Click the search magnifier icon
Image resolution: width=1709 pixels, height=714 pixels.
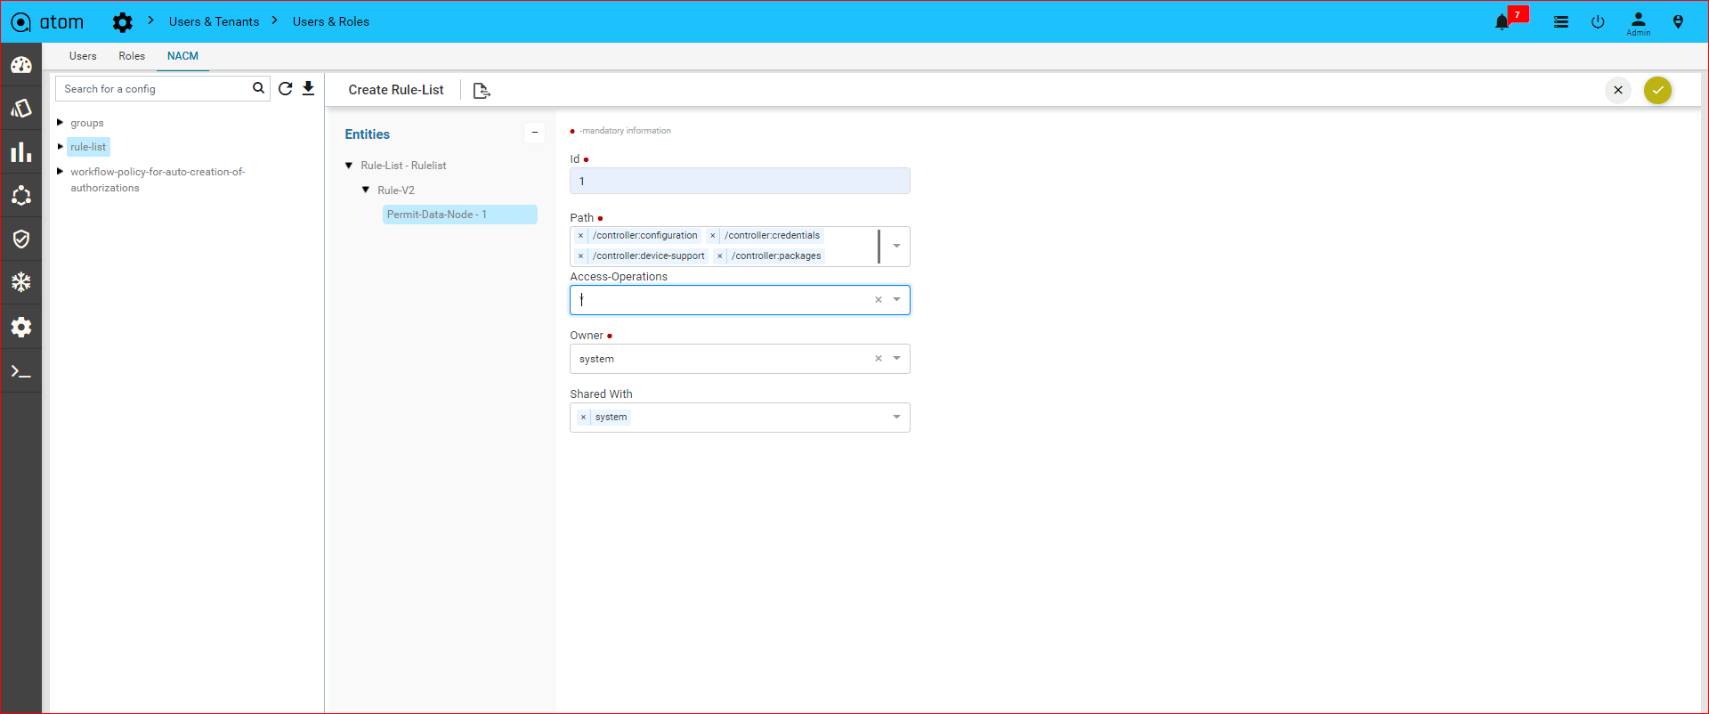tap(258, 88)
